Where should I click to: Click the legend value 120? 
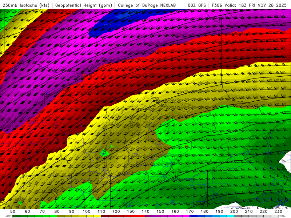click(x=116, y=211)
